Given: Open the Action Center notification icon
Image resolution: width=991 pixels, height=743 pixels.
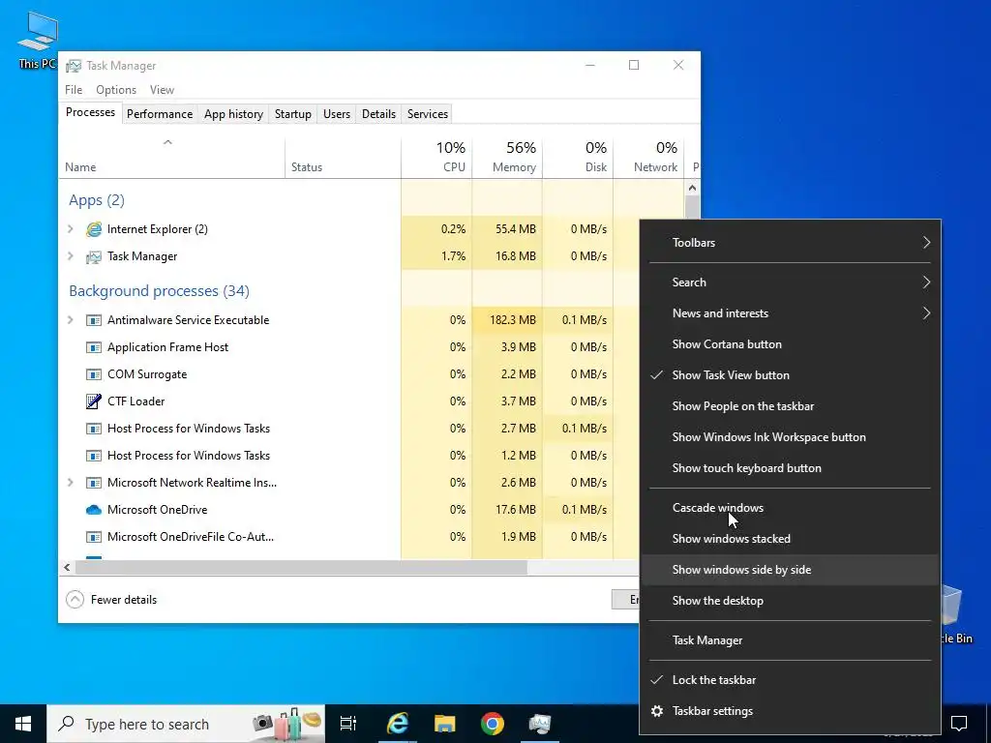Looking at the screenshot, I should click(959, 724).
